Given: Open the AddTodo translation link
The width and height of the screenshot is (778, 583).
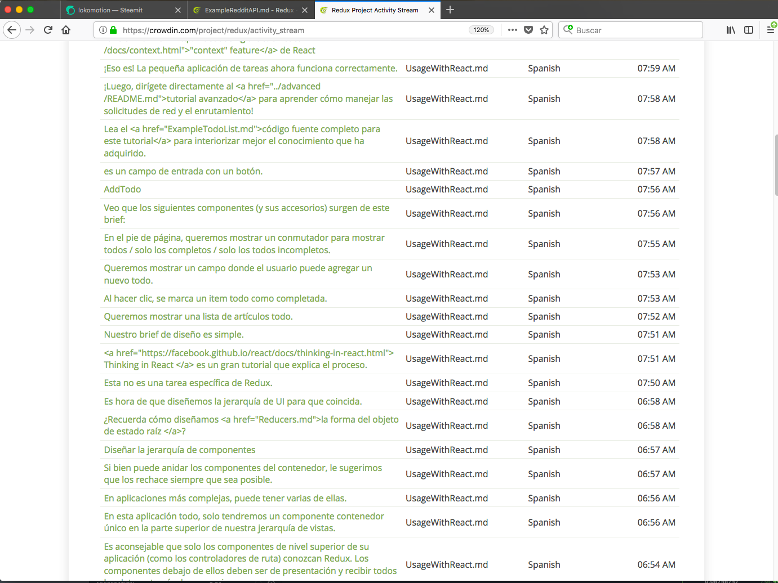Looking at the screenshot, I should click(122, 189).
